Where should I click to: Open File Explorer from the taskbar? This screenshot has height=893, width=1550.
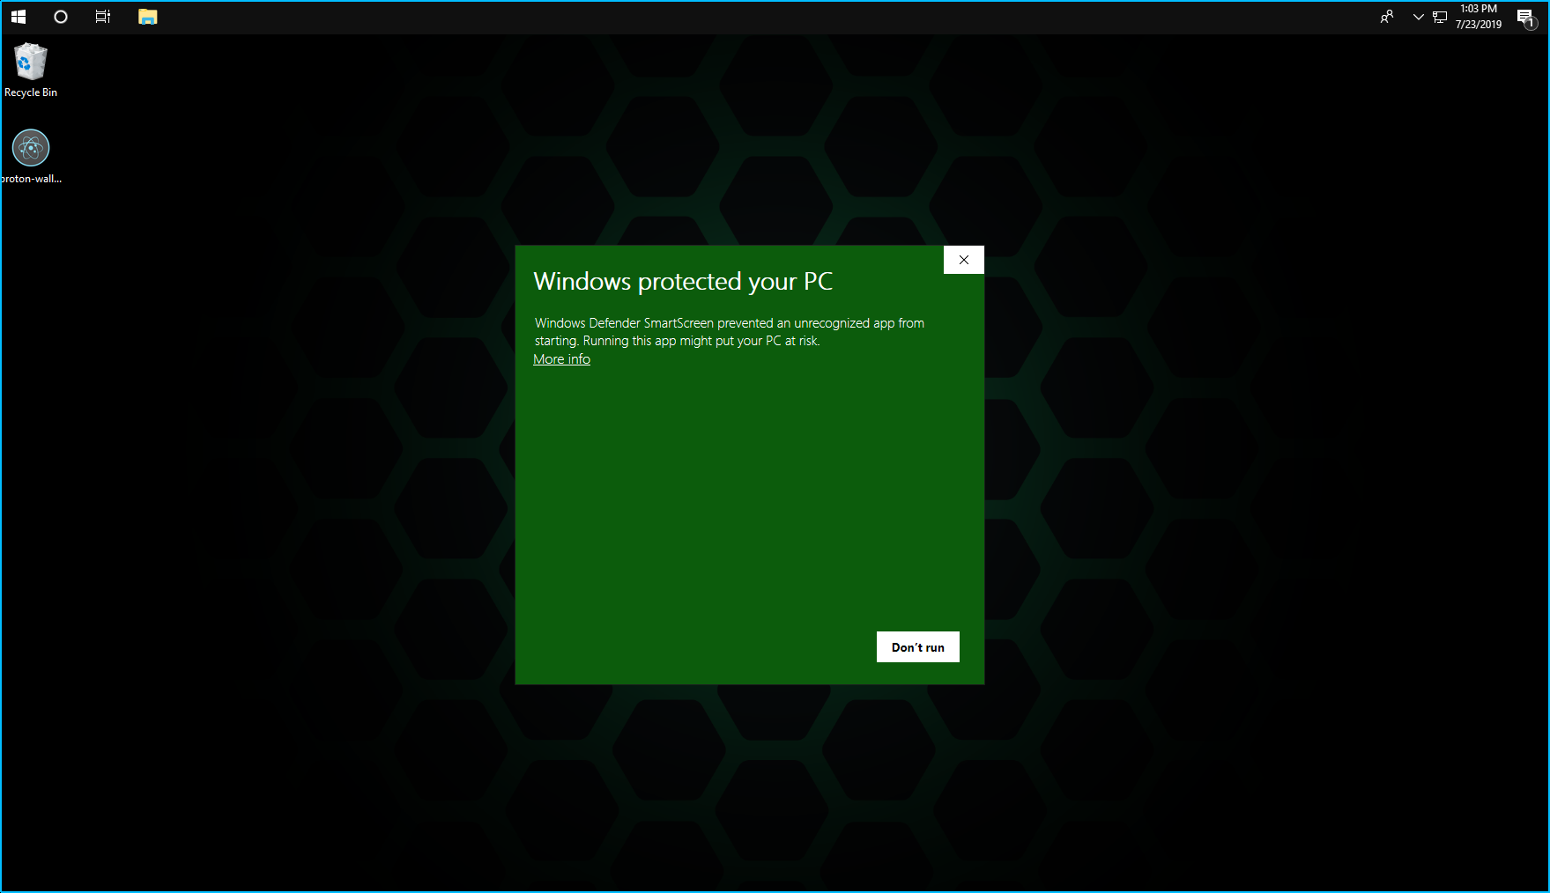coord(148,17)
